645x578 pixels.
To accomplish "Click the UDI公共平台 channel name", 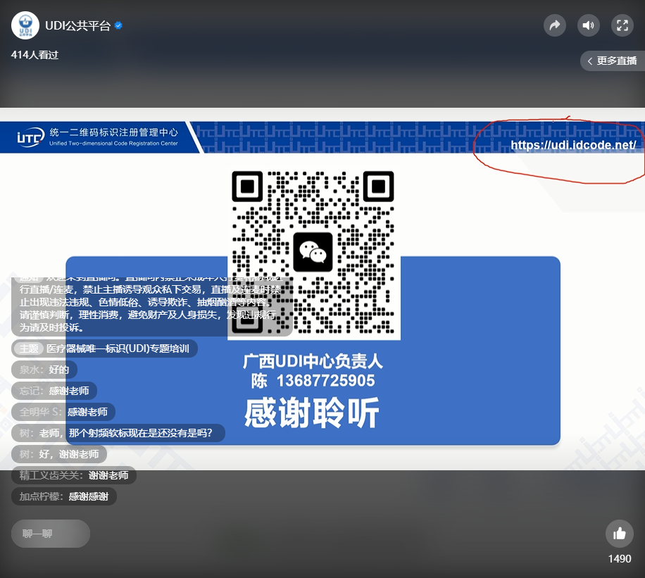I will pyautogui.click(x=77, y=26).
